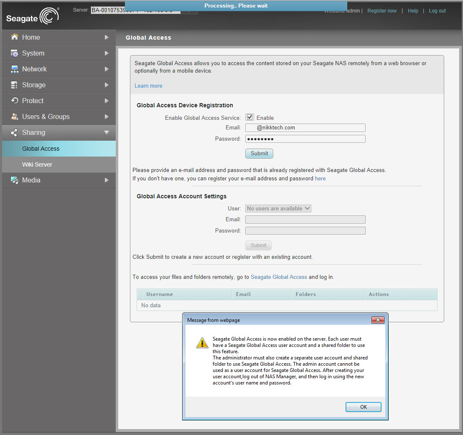Expand the Users & Groups menu arrow

[107, 117]
